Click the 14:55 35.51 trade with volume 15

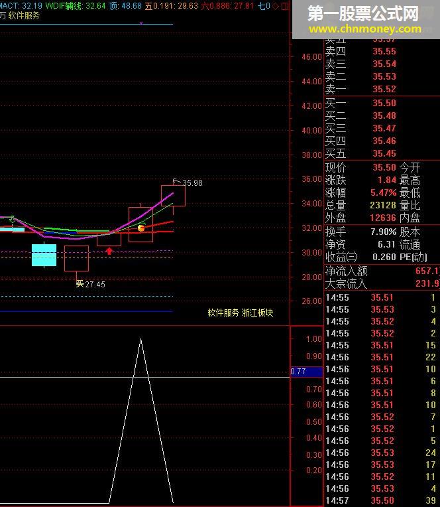tap(382, 345)
